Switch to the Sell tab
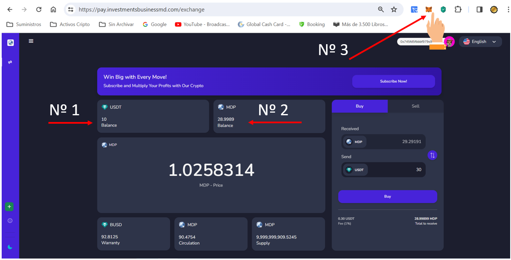This screenshot has height=260, width=511. pyautogui.click(x=415, y=106)
